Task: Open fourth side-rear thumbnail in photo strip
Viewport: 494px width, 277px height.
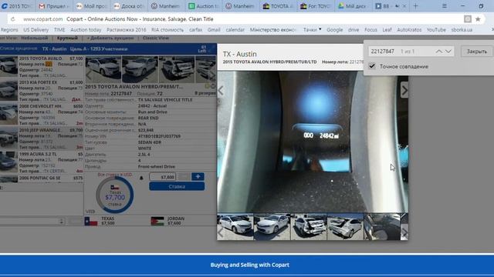Action: click(x=345, y=226)
